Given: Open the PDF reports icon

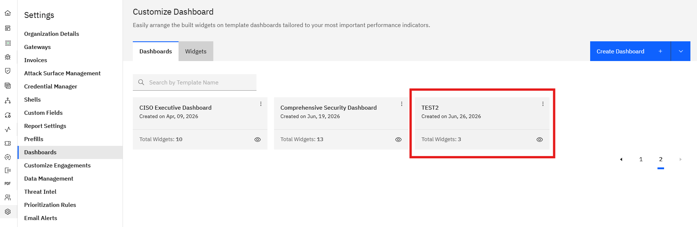Looking at the screenshot, I should click(8, 184).
